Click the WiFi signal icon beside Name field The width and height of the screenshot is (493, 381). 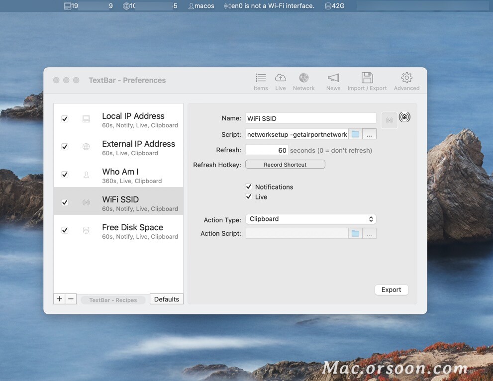(x=404, y=117)
